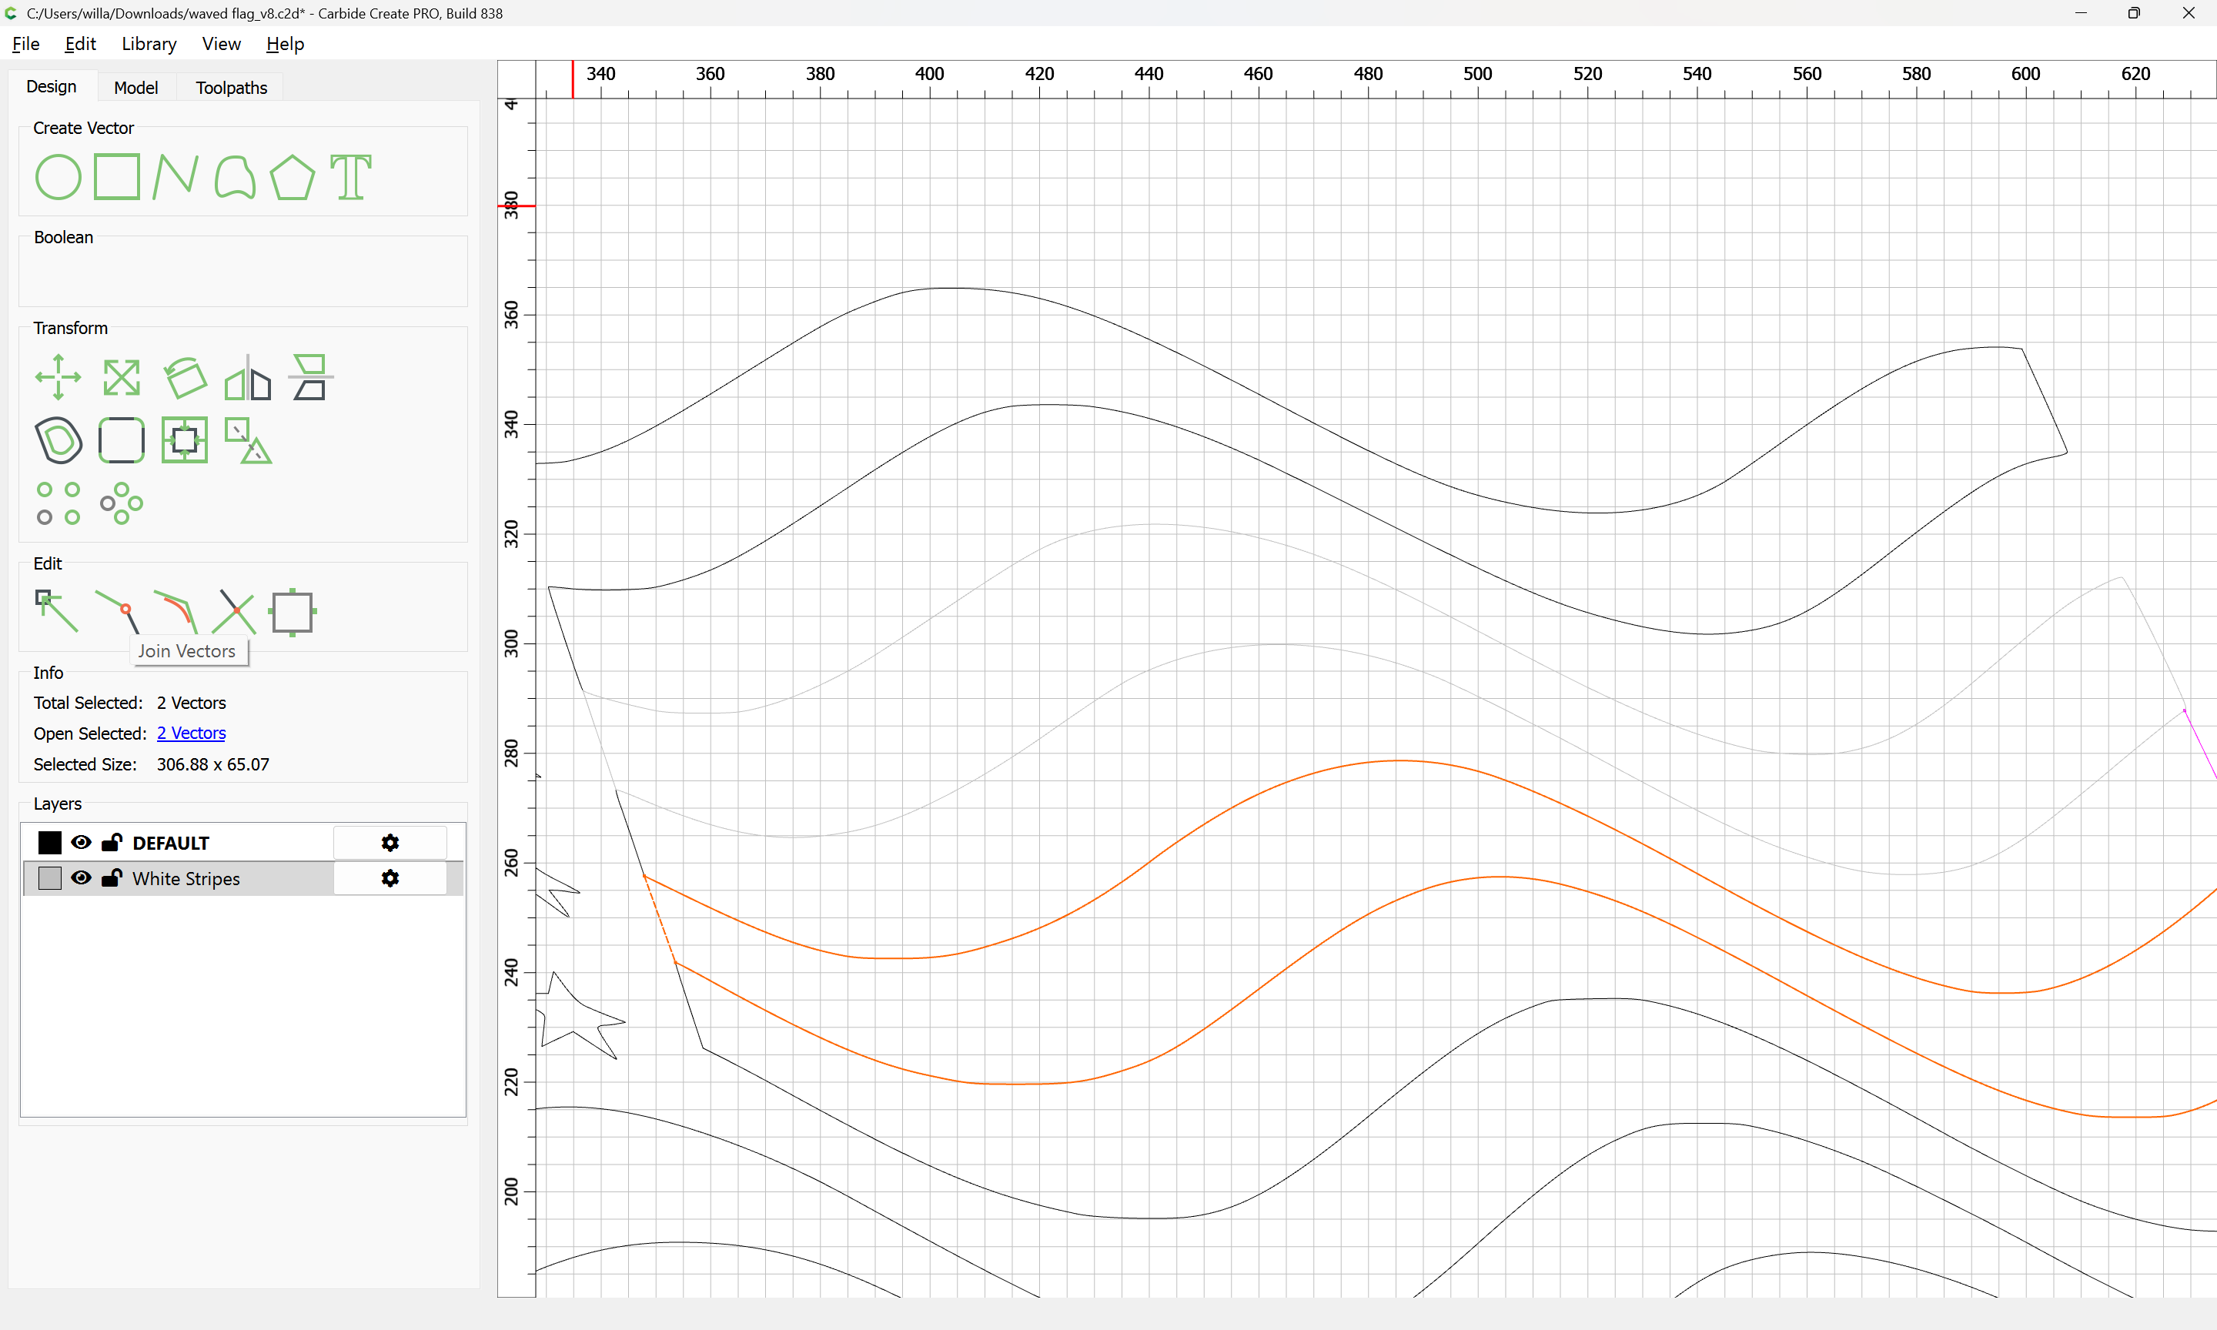The height and width of the screenshot is (1330, 2217).
Task: Open DEFAULT layer settings gear
Action: pyautogui.click(x=390, y=843)
